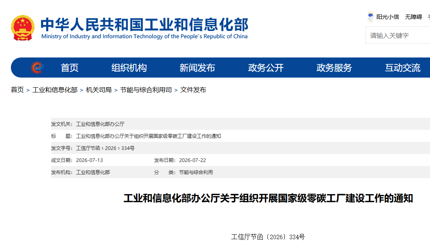Image resolution: width=430 pixels, height=244 pixels.
Task: Click 工业和信息化部 breadcrumb link
Action: click(x=55, y=90)
